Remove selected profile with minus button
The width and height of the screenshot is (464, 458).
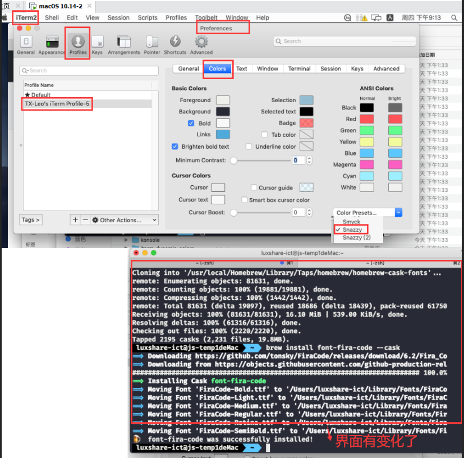[85, 219]
